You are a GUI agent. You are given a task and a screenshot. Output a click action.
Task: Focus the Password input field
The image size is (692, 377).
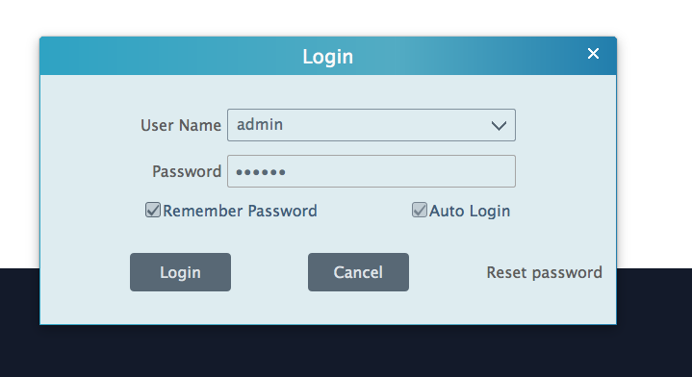click(372, 171)
